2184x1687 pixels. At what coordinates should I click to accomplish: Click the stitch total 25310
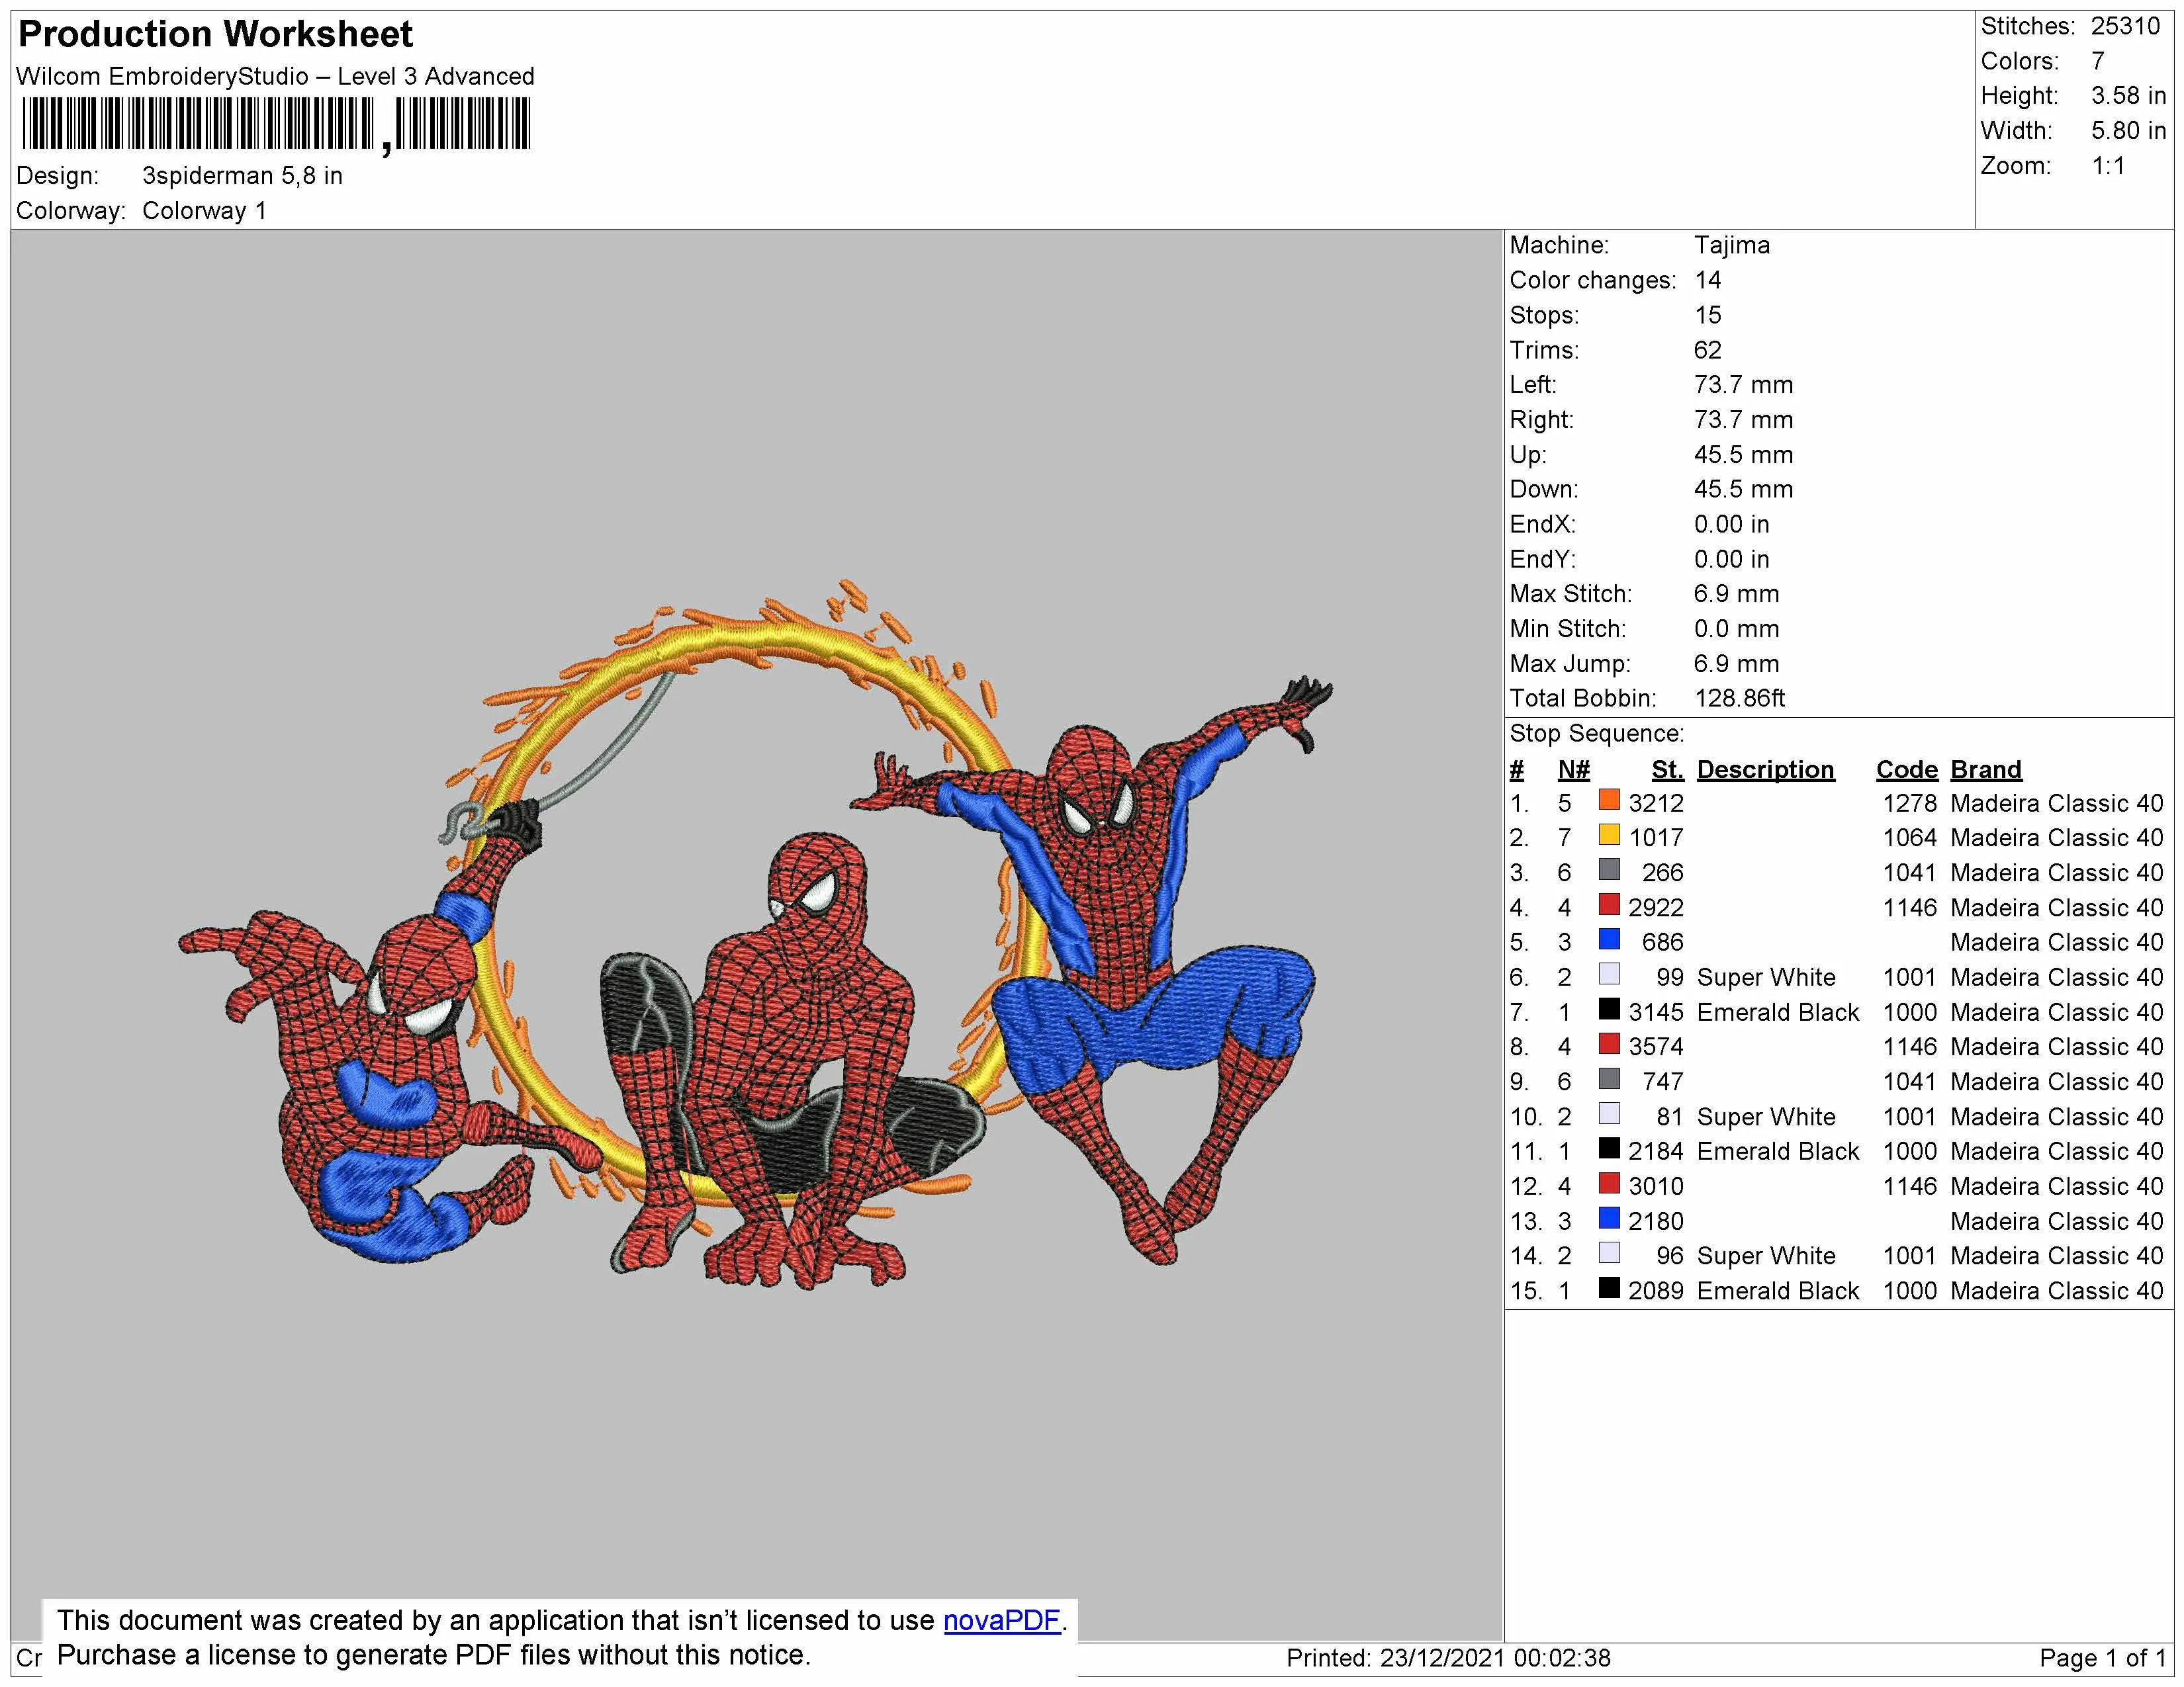point(2125,27)
